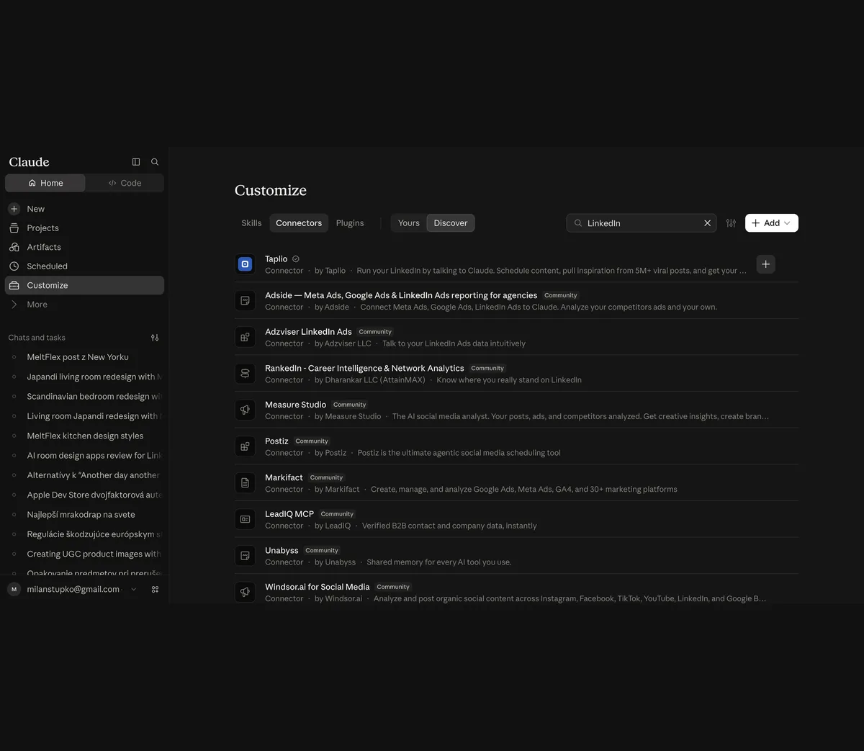Viewport: 864px width, 751px height.
Task: Expand the milanstupko@gmail.com account menu chevron
Action: (133, 590)
